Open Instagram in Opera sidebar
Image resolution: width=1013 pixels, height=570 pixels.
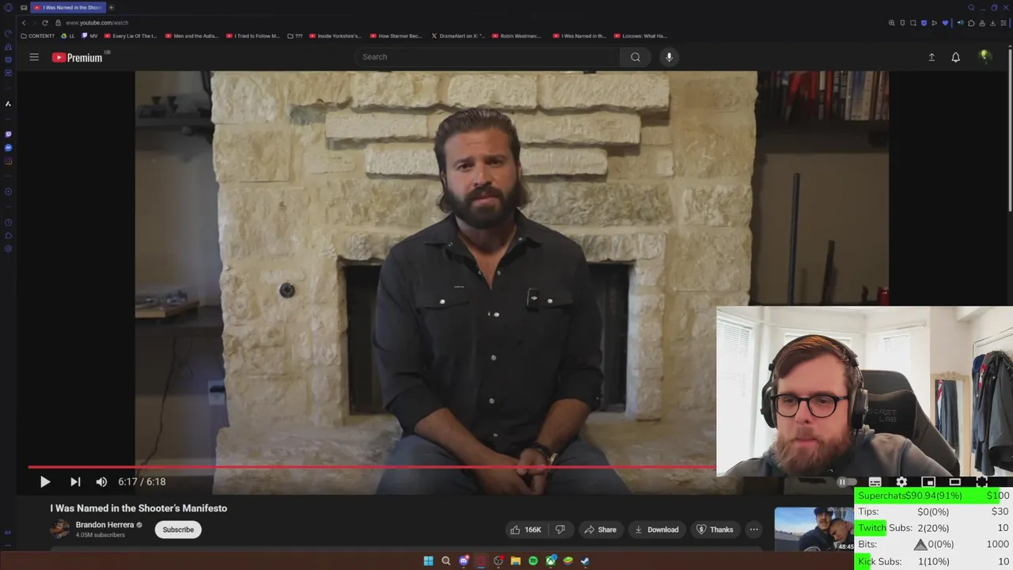pos(8,161)
